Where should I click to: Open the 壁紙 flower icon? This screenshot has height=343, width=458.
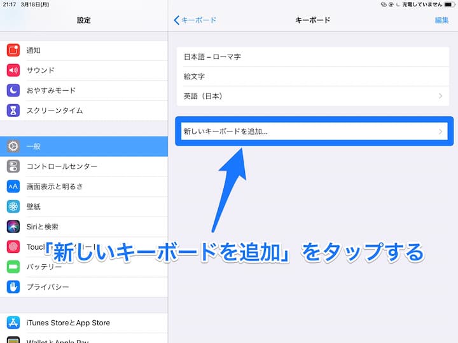coord(13,206)
